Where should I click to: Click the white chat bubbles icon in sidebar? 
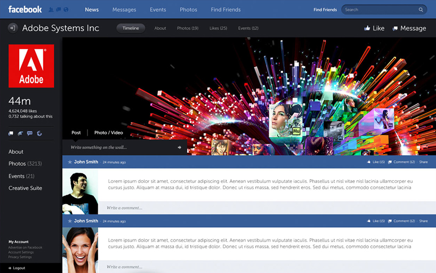pyautogui.click(x=11, y=133)
